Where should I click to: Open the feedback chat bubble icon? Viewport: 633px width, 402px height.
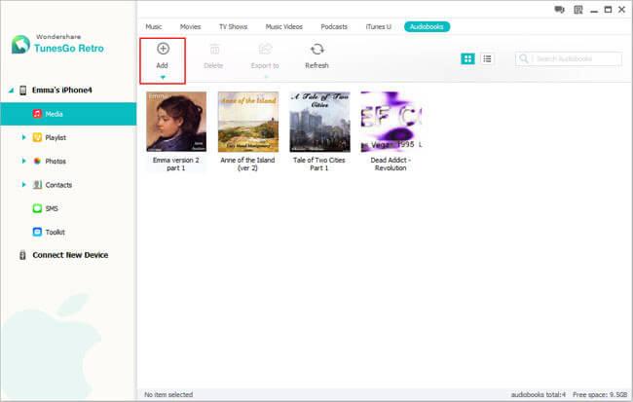(559, 10)
